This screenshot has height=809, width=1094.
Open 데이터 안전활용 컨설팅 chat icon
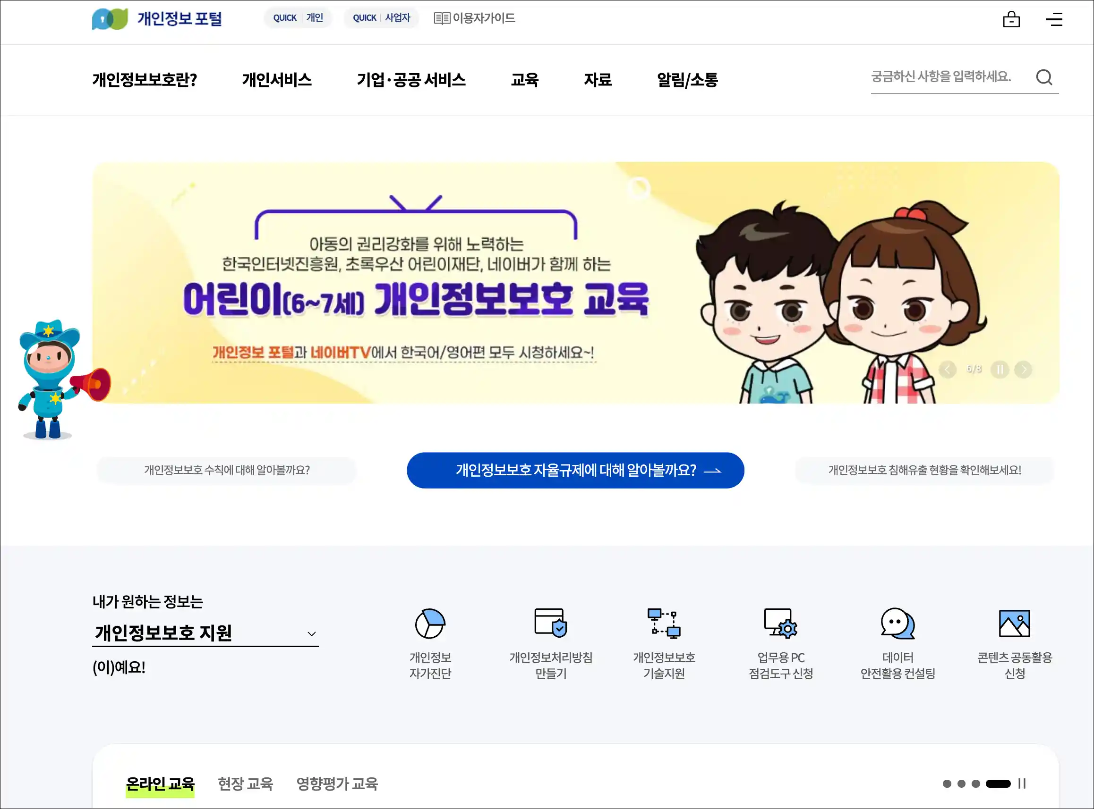click(x=897, y=624)
